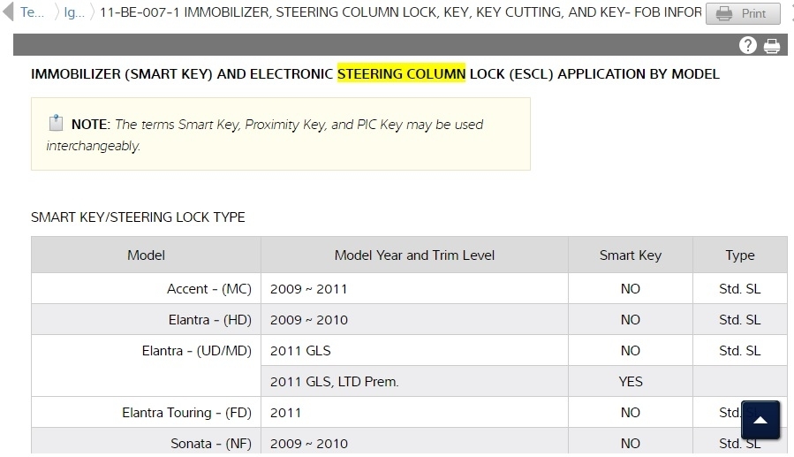Open the "Ig..." breadcrumb link

pos(74,13)
